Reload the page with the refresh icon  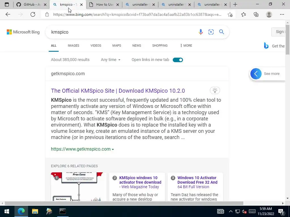pyautogui.click(x=33, y=14)
